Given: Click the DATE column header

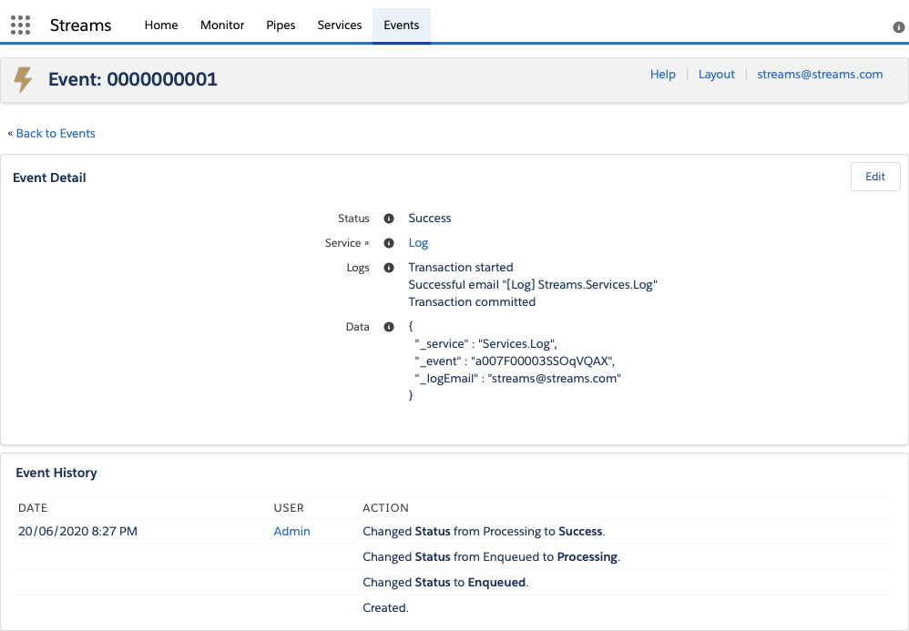Looking at the screenshot, I should (33, 508).
